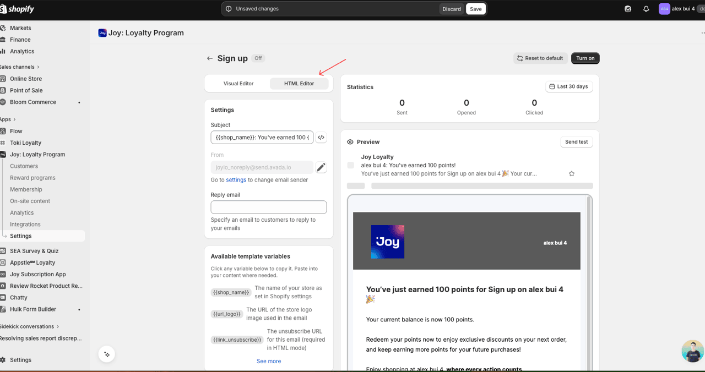Click See more template variables
705x372 pixels.
coord(269,361)
